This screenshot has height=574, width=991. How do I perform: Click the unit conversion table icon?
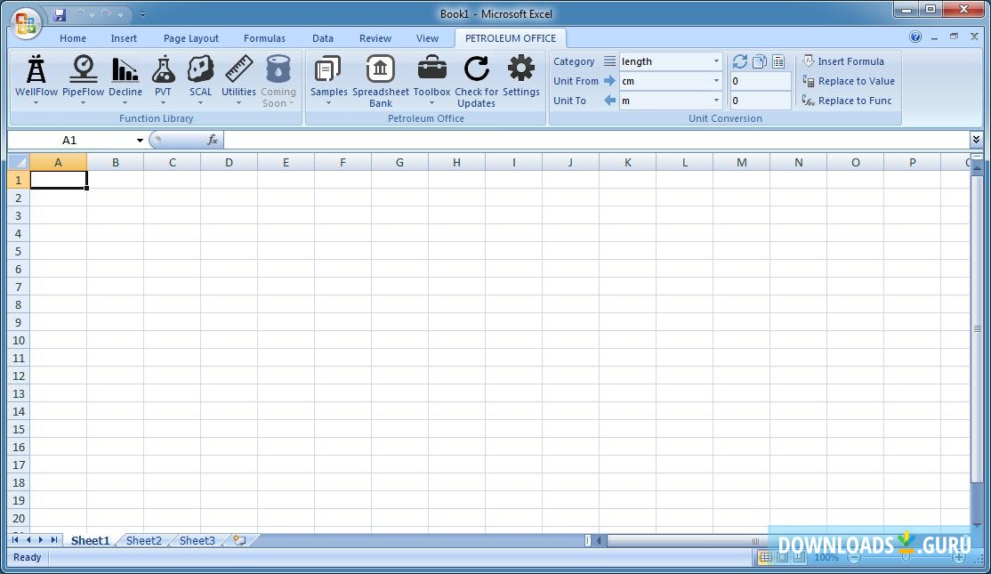pos(778,61)
